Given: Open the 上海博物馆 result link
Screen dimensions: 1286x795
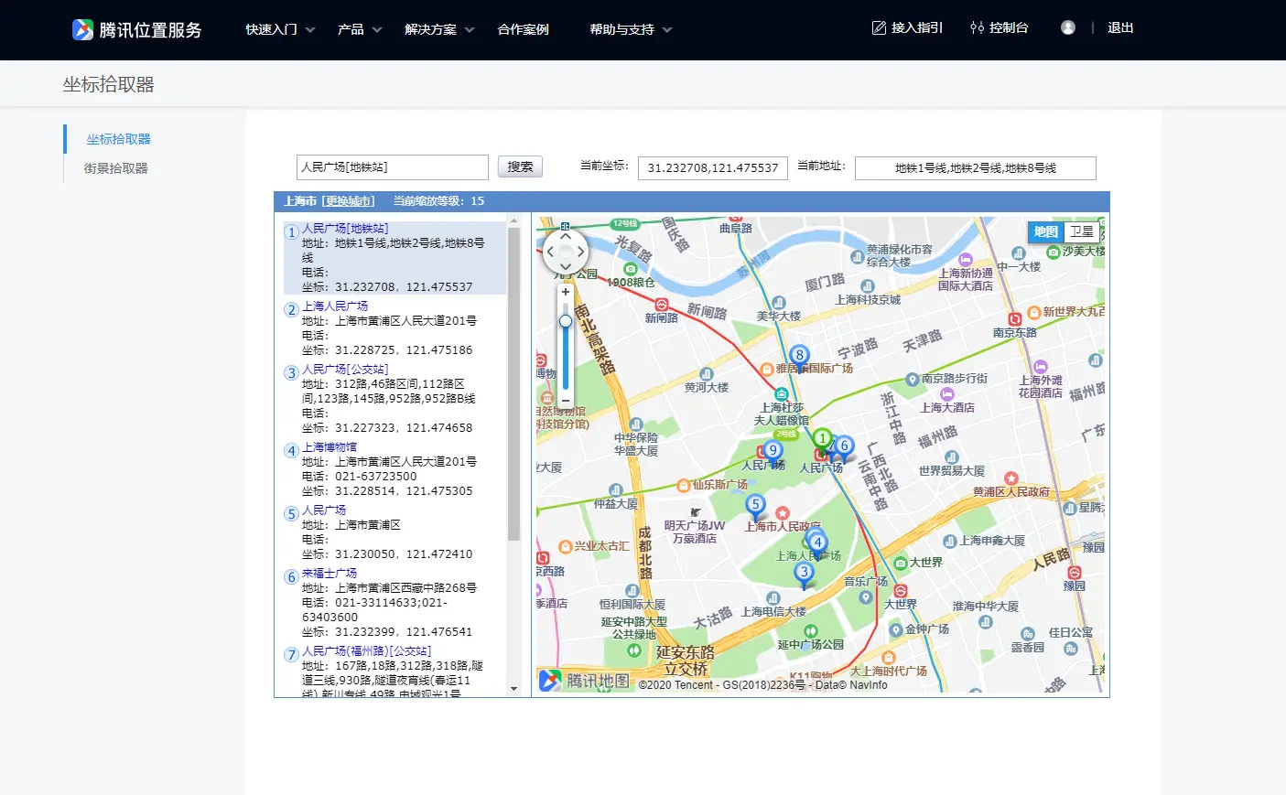Looking at the screenshot, I should click(x=330, y=447).
